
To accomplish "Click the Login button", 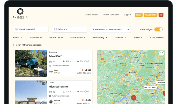I will [139, 15].
